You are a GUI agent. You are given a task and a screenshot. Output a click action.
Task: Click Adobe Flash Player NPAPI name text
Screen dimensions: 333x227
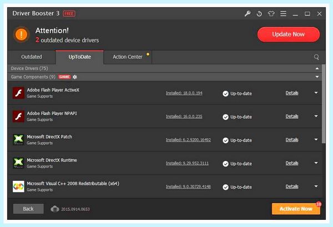click(52, 113)
